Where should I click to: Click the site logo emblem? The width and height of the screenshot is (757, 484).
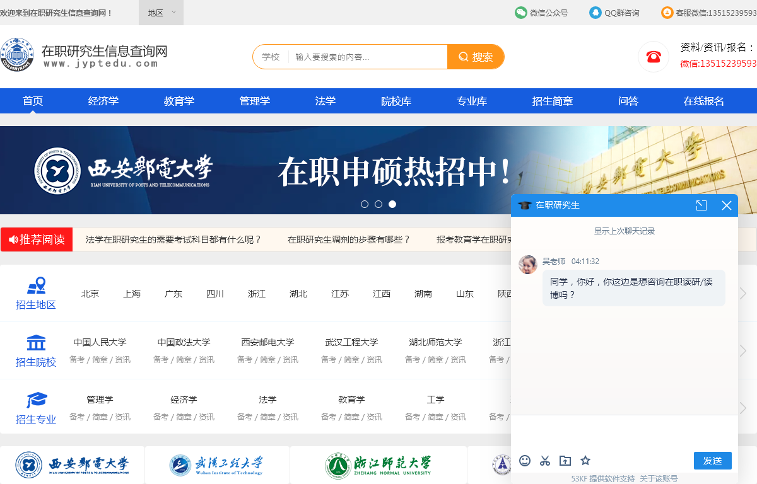coord(17,55)
